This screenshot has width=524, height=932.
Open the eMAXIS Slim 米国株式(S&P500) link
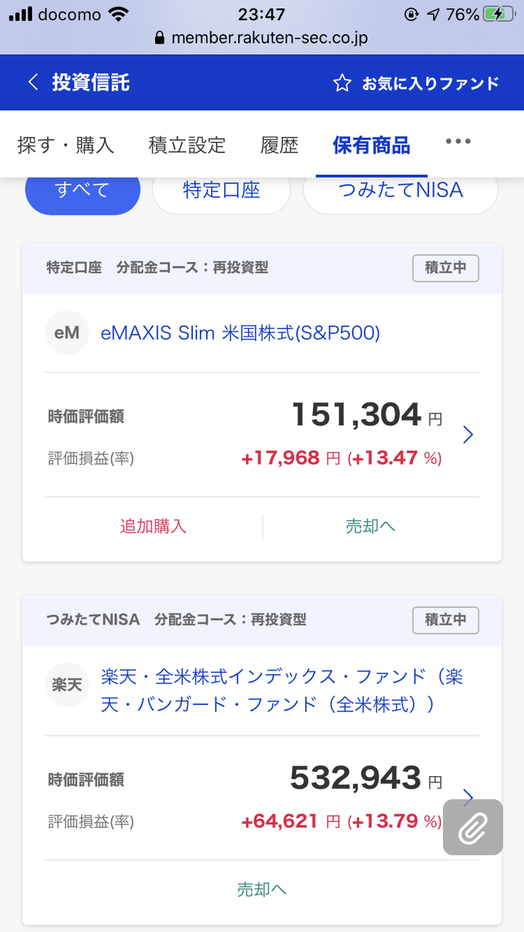(x=240, y=333)
